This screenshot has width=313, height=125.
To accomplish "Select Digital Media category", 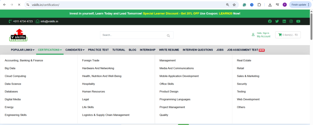I will tap(13, 99).
